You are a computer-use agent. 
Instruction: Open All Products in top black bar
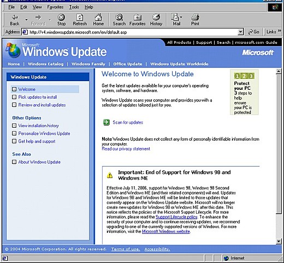tap(179, 42)
